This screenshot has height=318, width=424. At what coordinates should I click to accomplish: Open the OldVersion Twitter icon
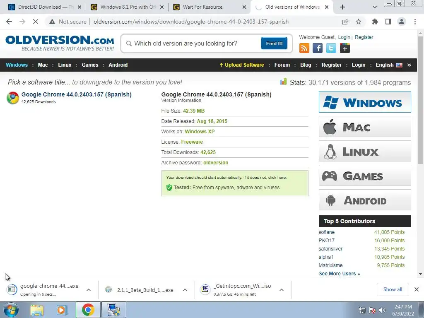(331, 48)
